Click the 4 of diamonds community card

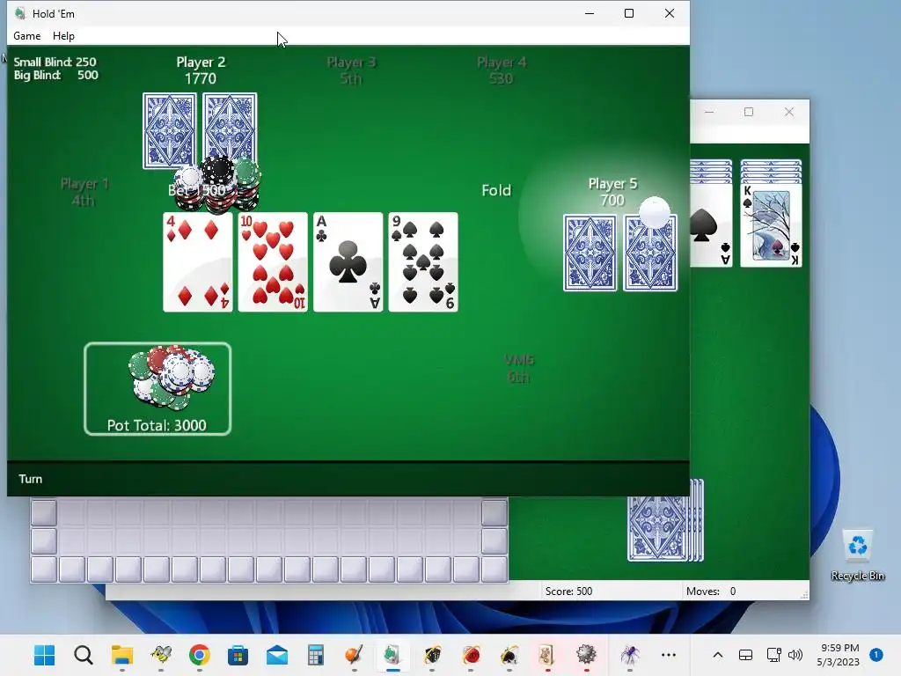(198, 262)
